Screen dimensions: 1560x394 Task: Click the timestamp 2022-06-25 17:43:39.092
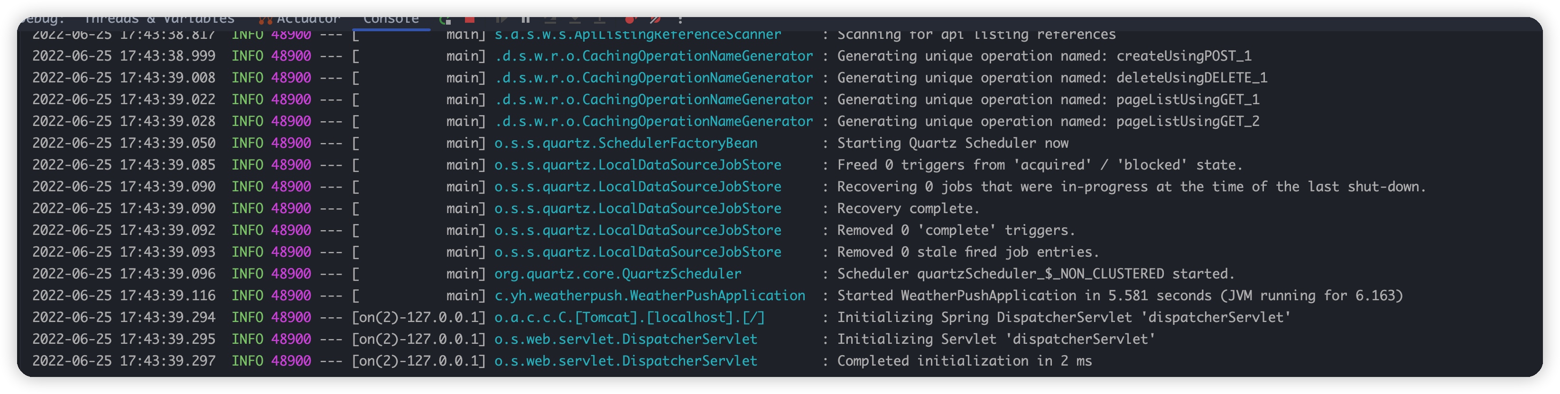[x=123, y=230]
